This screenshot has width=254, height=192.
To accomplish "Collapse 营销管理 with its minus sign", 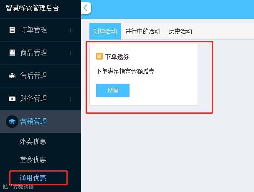I will point(70,122).
